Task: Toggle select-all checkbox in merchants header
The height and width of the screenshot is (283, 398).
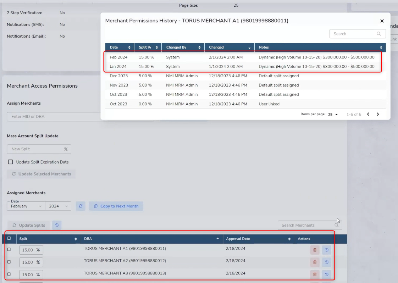Action: click(x=9, y=238)
